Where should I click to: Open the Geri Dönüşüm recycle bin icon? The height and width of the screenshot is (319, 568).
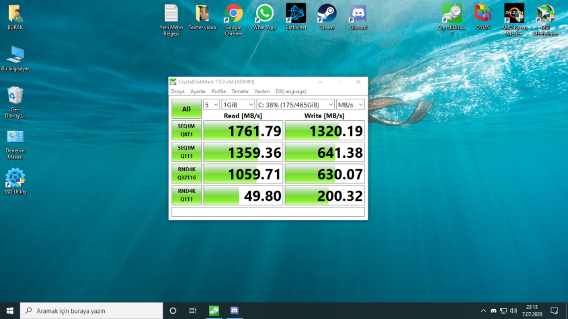coord(15,96)
